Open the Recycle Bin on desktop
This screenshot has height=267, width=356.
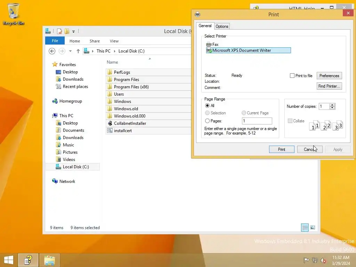tap(14, 14)
